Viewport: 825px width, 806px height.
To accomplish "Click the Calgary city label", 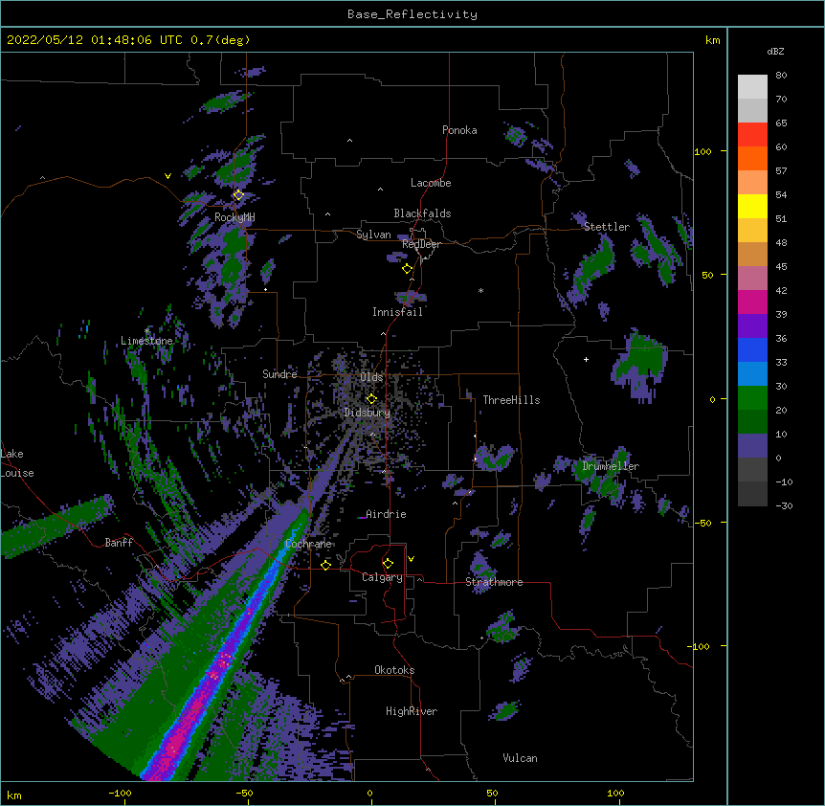I will (382, 577).
